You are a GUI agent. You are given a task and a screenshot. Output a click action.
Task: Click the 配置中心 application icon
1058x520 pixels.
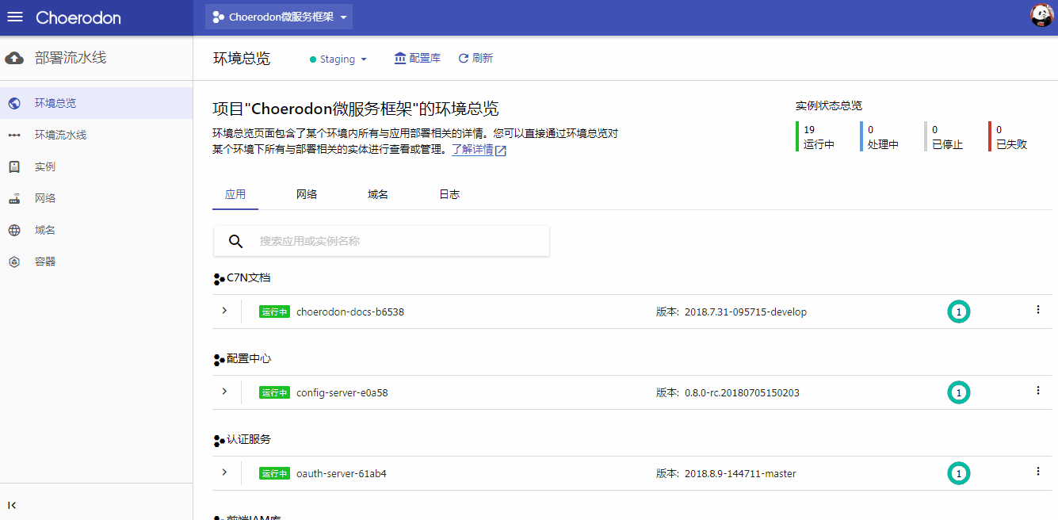(x=219, y=360)
